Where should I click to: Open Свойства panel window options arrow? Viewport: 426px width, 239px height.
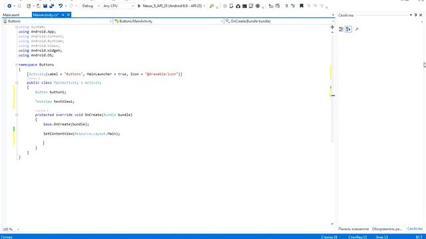411,15
